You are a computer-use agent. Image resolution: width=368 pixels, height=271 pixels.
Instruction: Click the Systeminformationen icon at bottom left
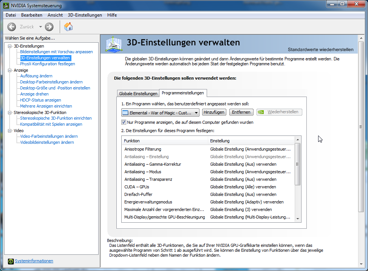(11, 261)
